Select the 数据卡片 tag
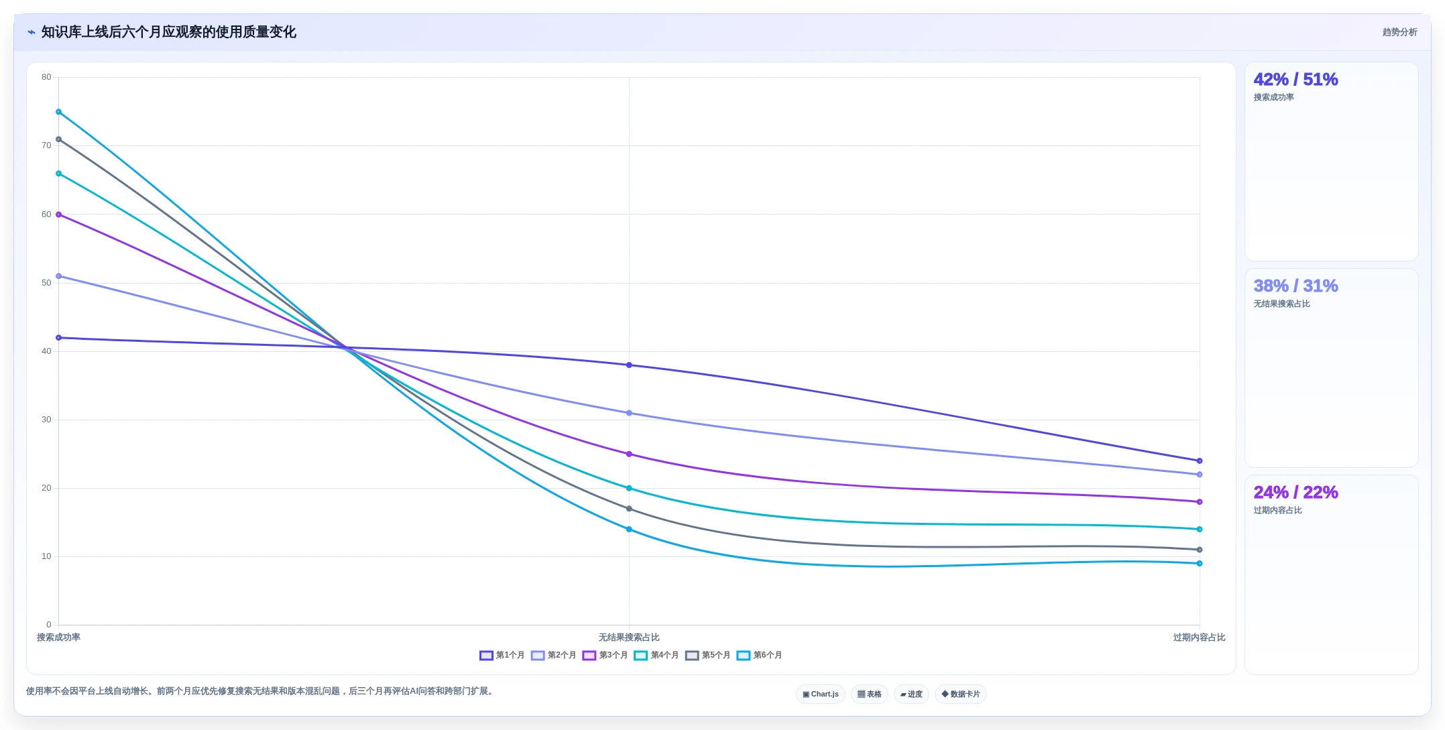 click(x=961, y=694)
